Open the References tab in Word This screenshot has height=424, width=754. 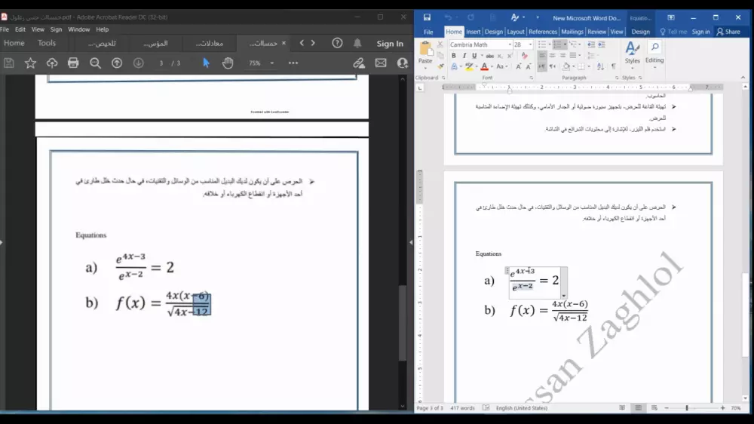point(543,32)
